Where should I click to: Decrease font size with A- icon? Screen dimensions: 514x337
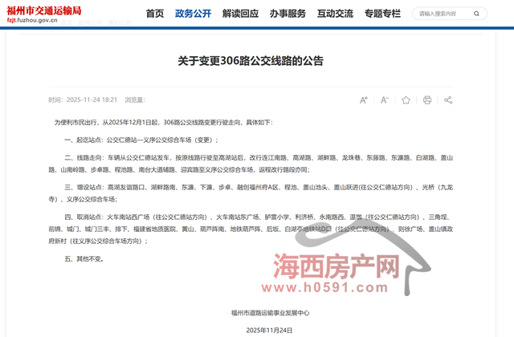coord(385,100)
